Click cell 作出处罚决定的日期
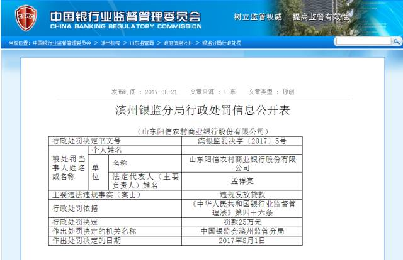 click(x=115, y=241)
